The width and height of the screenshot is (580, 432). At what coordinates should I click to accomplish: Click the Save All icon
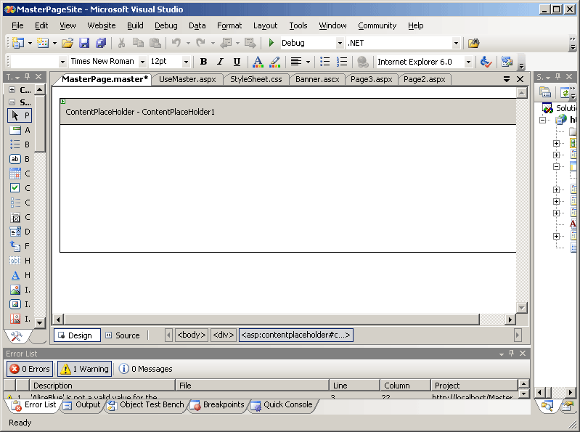pyautogui.click(x=101, y=43)
